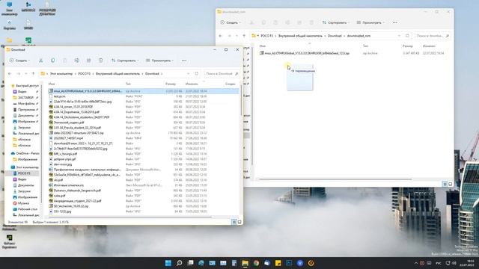This screenshot has height=269, width=479.
Task: Select the Корзина desktop icon
Action: (10, 24)
